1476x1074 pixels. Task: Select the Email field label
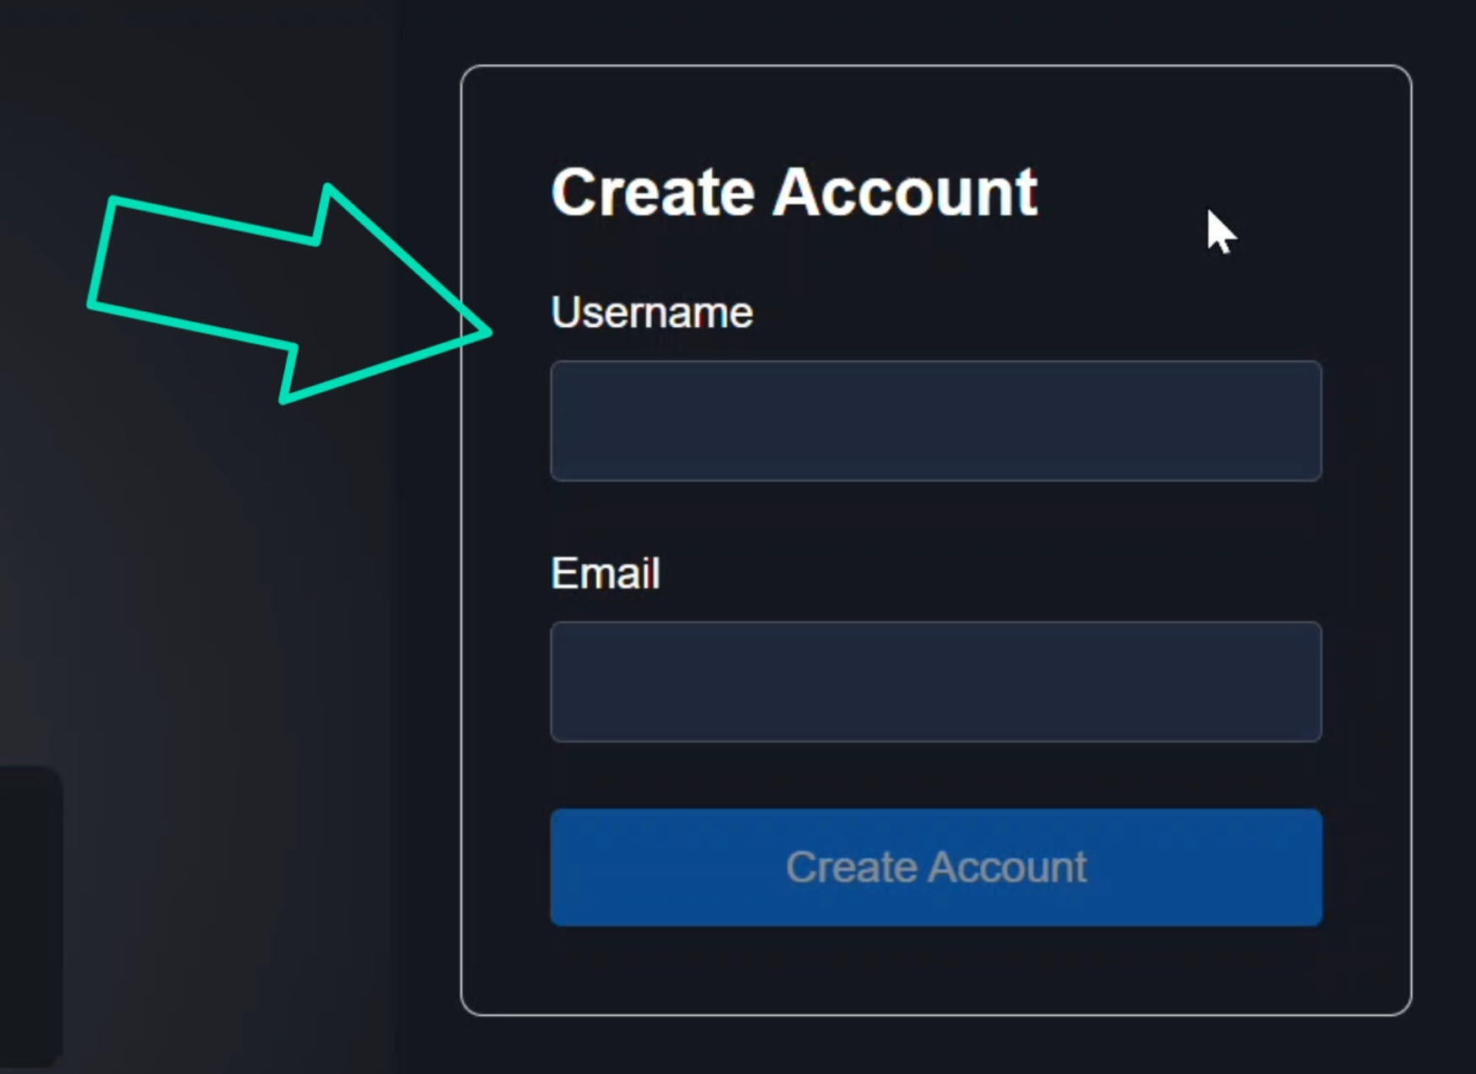coord(604,572)
